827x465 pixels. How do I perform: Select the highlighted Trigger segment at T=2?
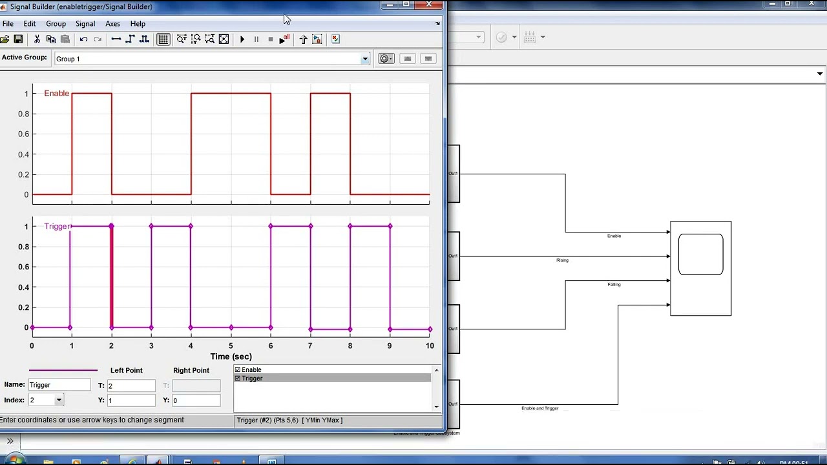point(111,276)
